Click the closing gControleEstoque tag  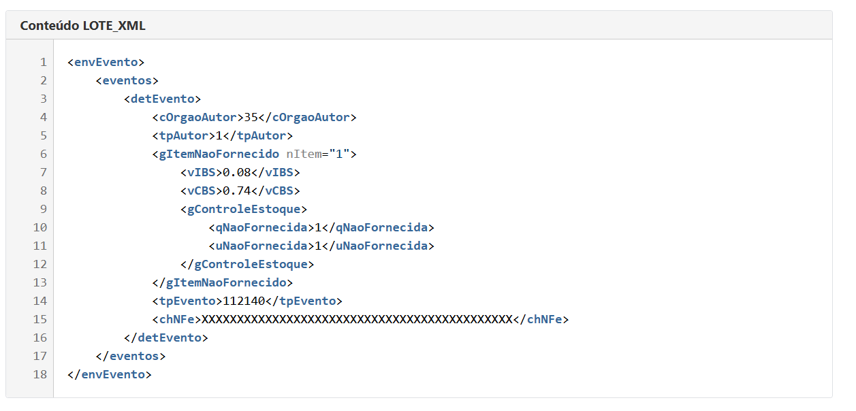coord(247,264)
